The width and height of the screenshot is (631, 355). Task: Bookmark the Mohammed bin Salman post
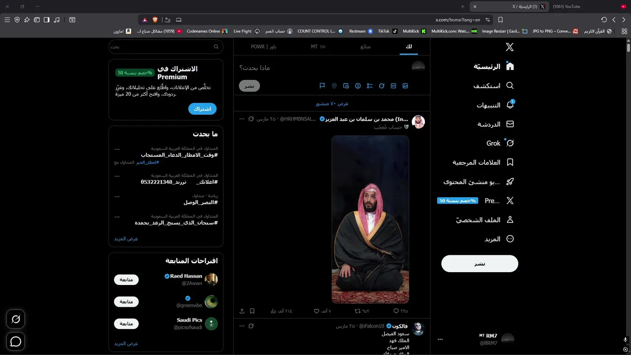(x=252, y=311)
